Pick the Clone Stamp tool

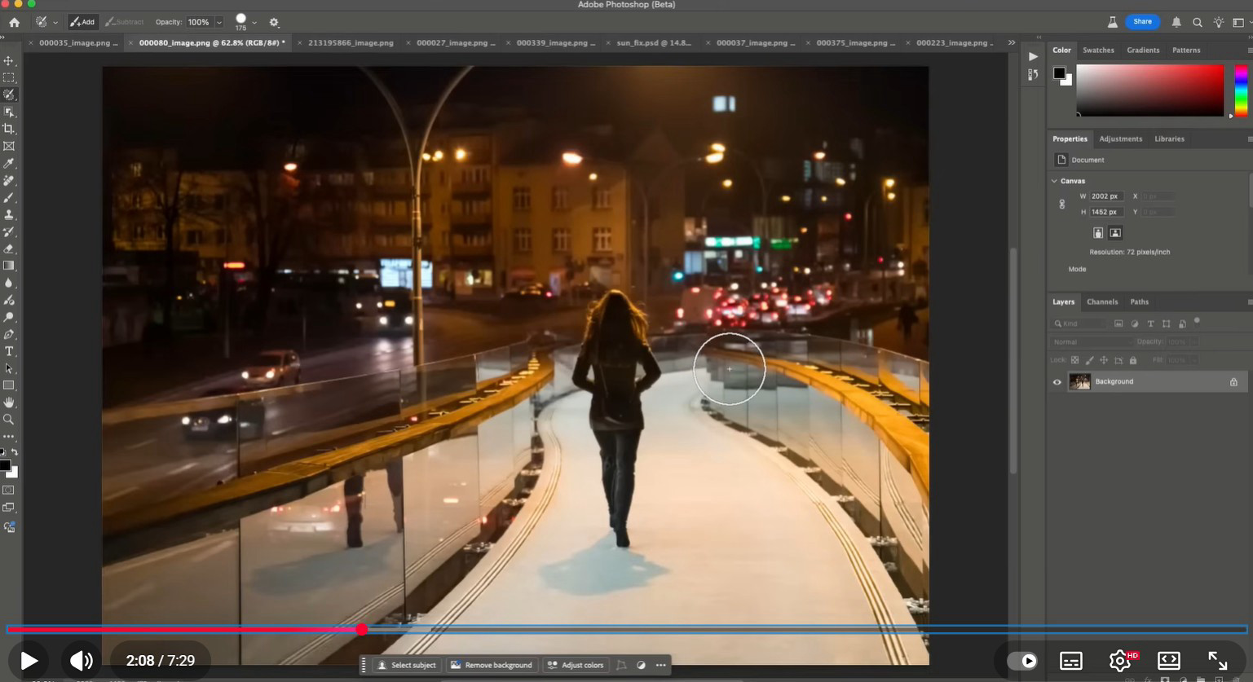[x=9, y=215]
